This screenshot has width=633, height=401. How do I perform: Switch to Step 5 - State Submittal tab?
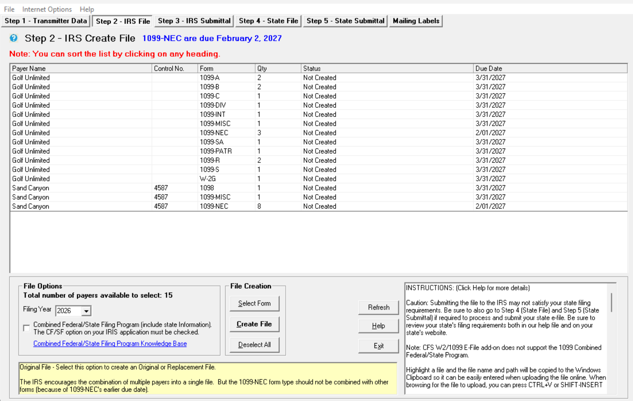coord(345,21)
